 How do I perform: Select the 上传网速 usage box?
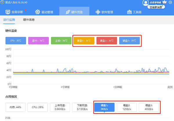click(x=59, y=107)
